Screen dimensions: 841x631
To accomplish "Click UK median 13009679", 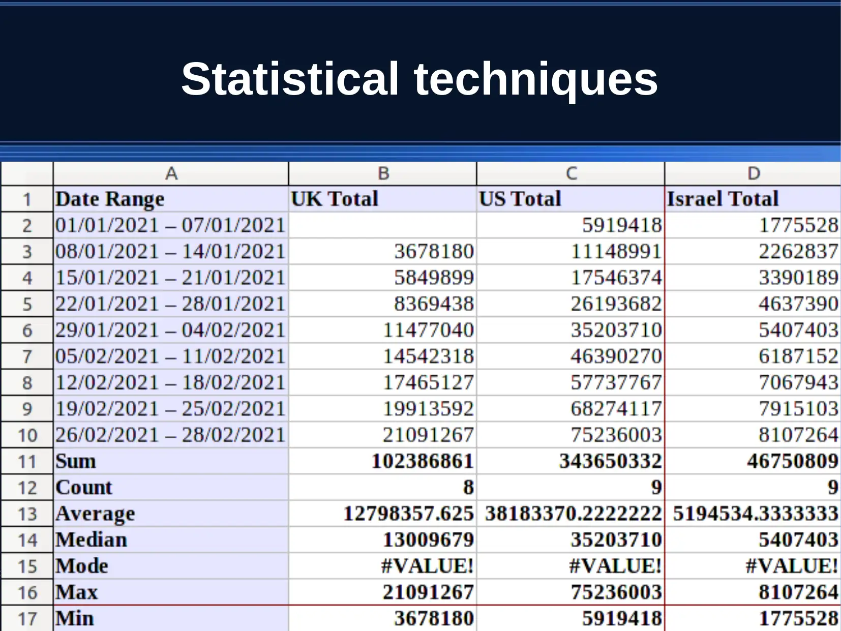I will [x=382, y=540].
